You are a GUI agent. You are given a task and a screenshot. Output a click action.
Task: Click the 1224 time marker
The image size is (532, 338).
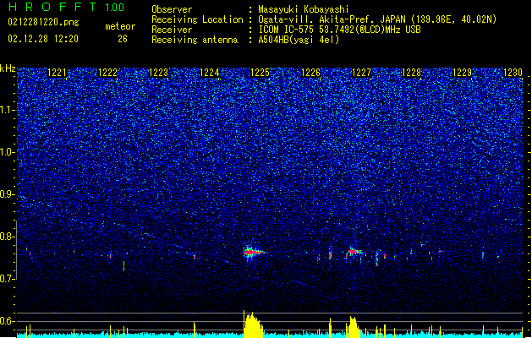pyautogui.click(x=210, y=73)
